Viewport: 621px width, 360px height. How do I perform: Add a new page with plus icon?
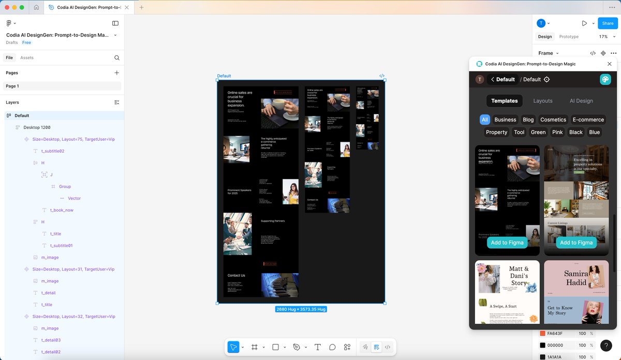[x=117, y=73]
